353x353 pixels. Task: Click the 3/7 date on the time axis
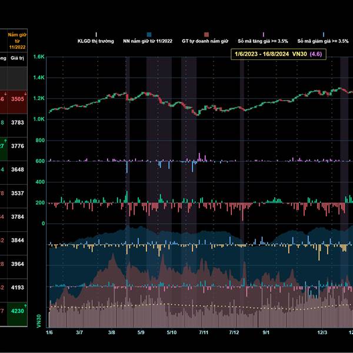point(79,332)
